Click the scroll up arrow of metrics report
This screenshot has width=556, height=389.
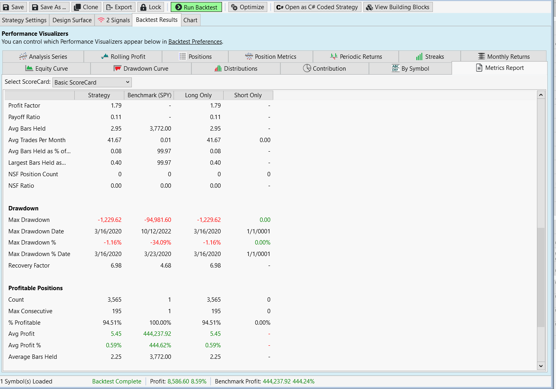pyautogui.click(x=541, y=95)
